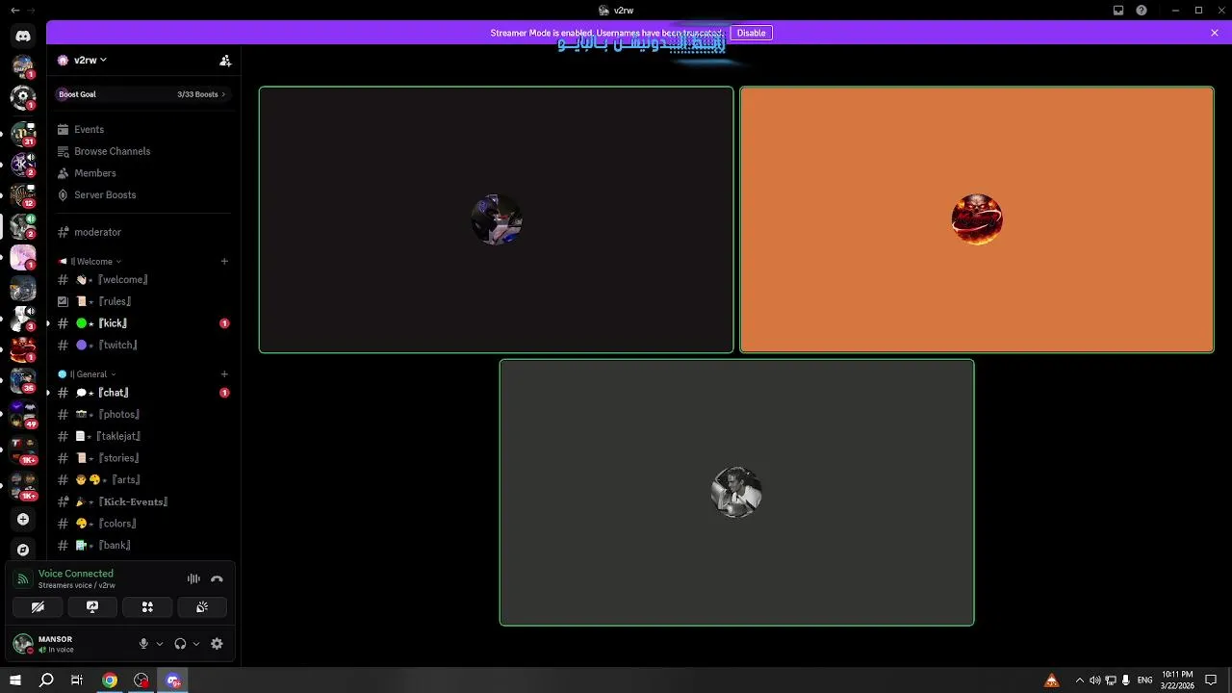Select the gray bottom participant tile
The width and height of the screenshot is (1232, 693).
pyautogui.click(x=736, y=492)
